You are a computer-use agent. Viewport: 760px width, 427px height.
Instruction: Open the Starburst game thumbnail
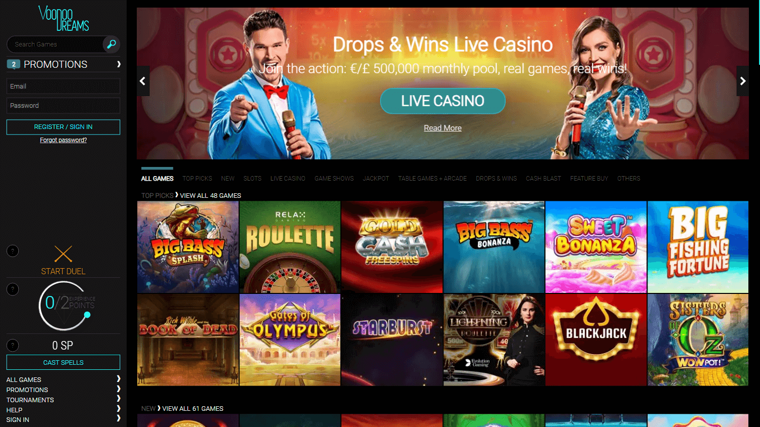tap(392, 340)
